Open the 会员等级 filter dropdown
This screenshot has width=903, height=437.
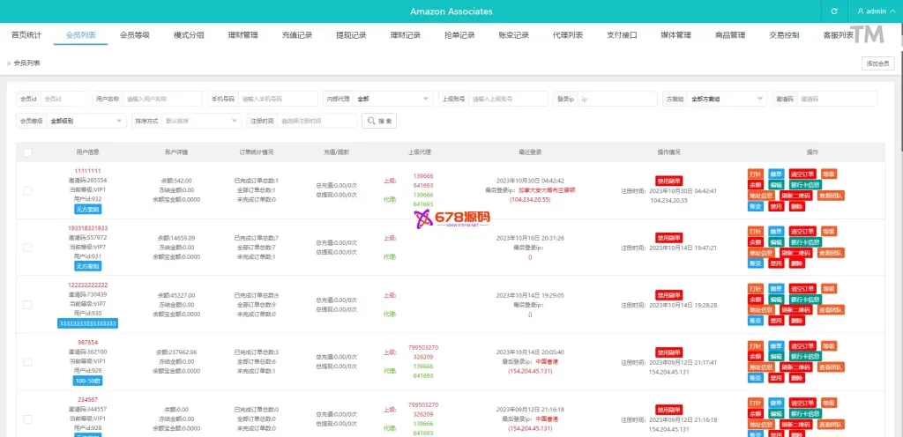coord(86,121)
